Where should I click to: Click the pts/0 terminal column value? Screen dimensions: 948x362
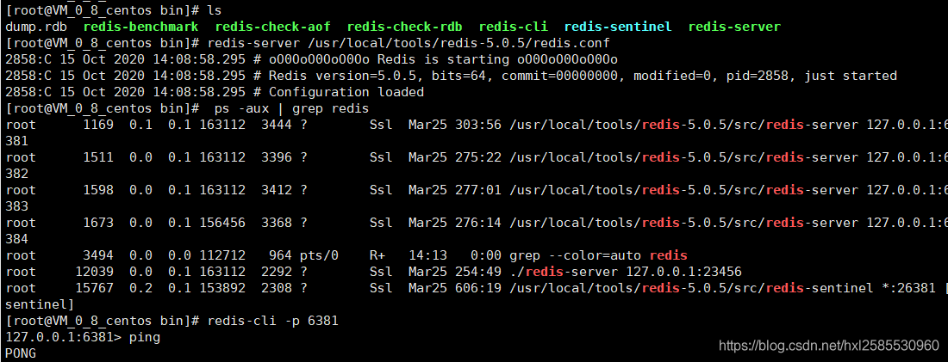coord(319,255)
